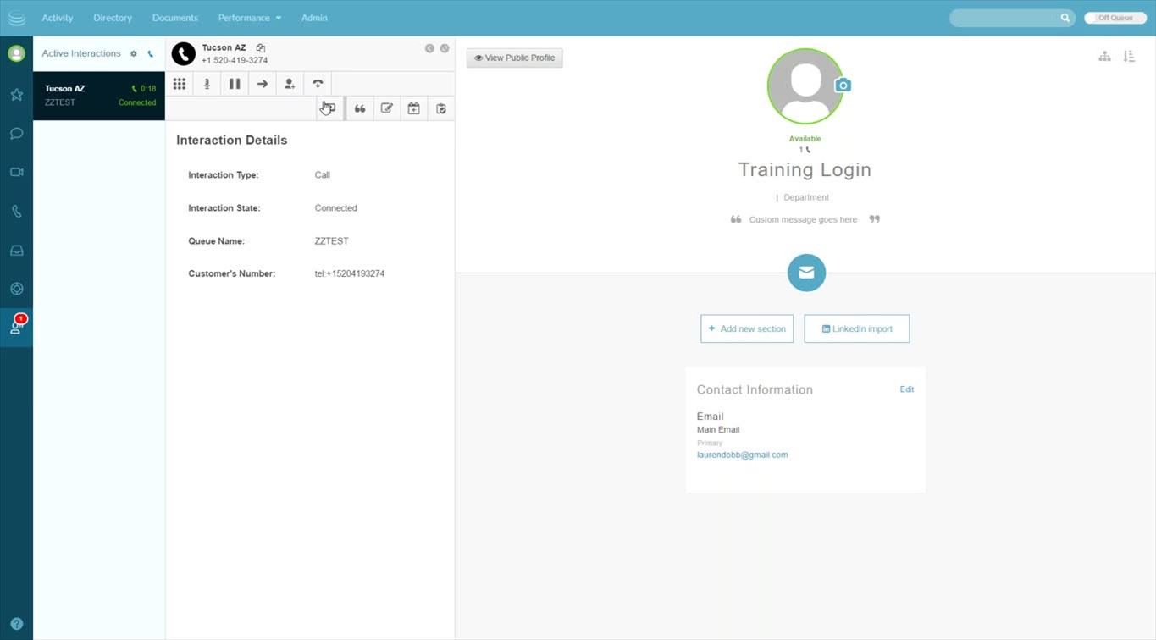Expand the Performance dropdown menu
1156x640 pixels.
249,18
